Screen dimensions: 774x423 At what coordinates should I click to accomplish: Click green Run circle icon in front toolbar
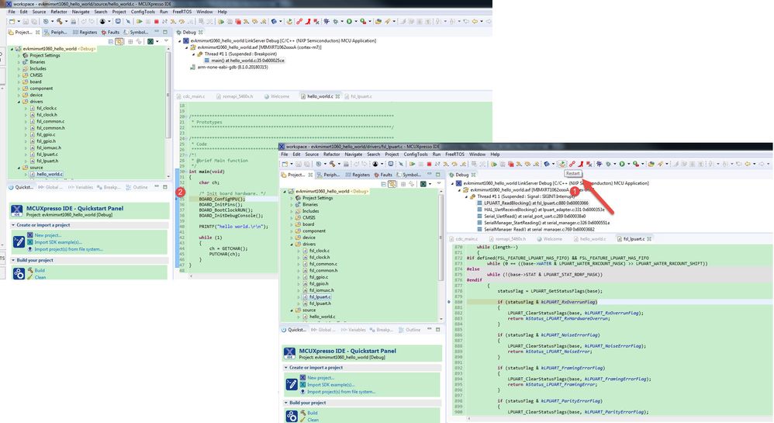[622, 164]
